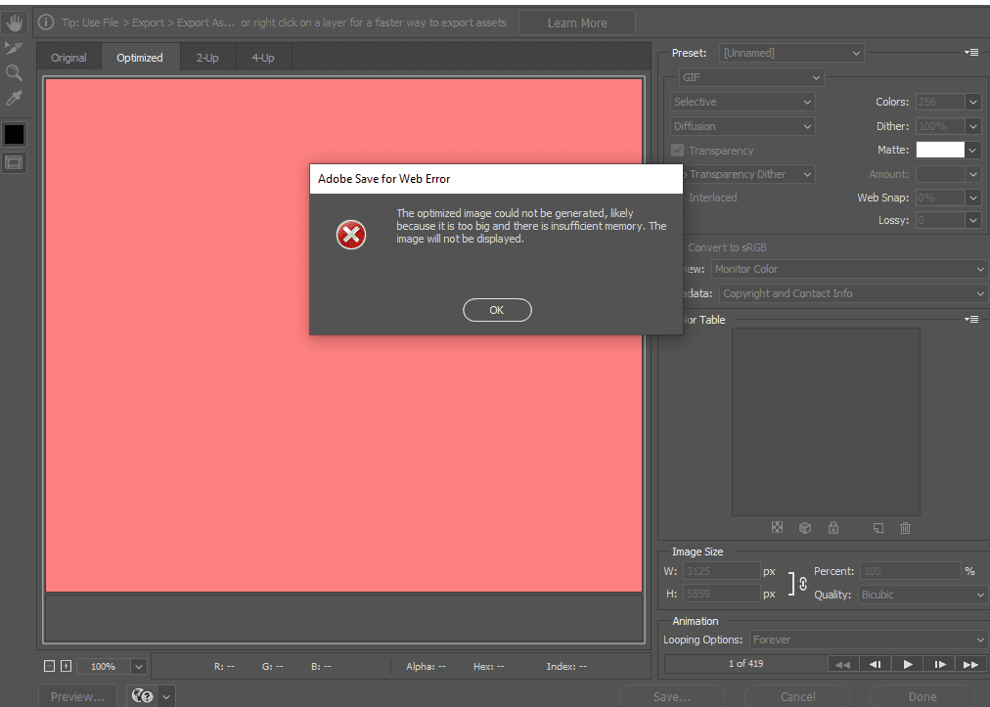Image resolution: width=990 pixels, height=707 pixels.
Task: Click the '1 of 419' frame counter
Action: 745,663
